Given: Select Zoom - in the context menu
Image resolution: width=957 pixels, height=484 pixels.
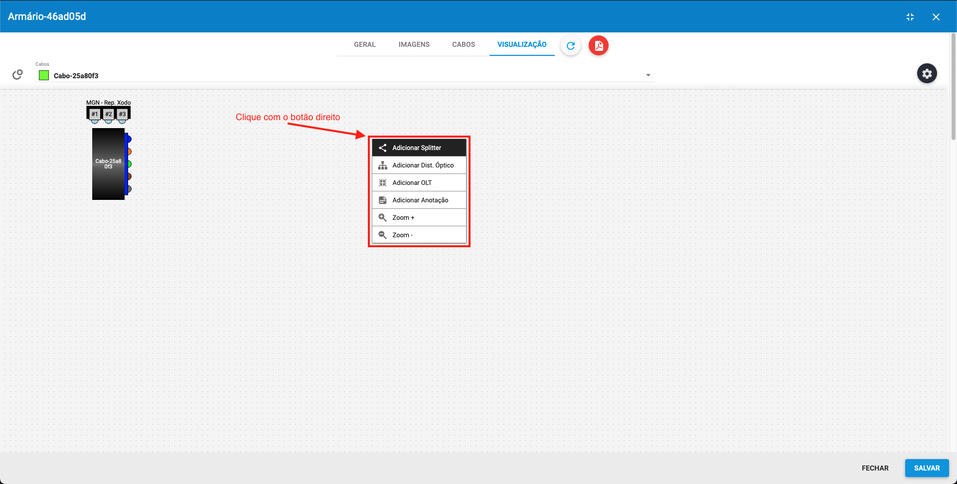Looking at the screenshot, I should click(x=402, y=235).
